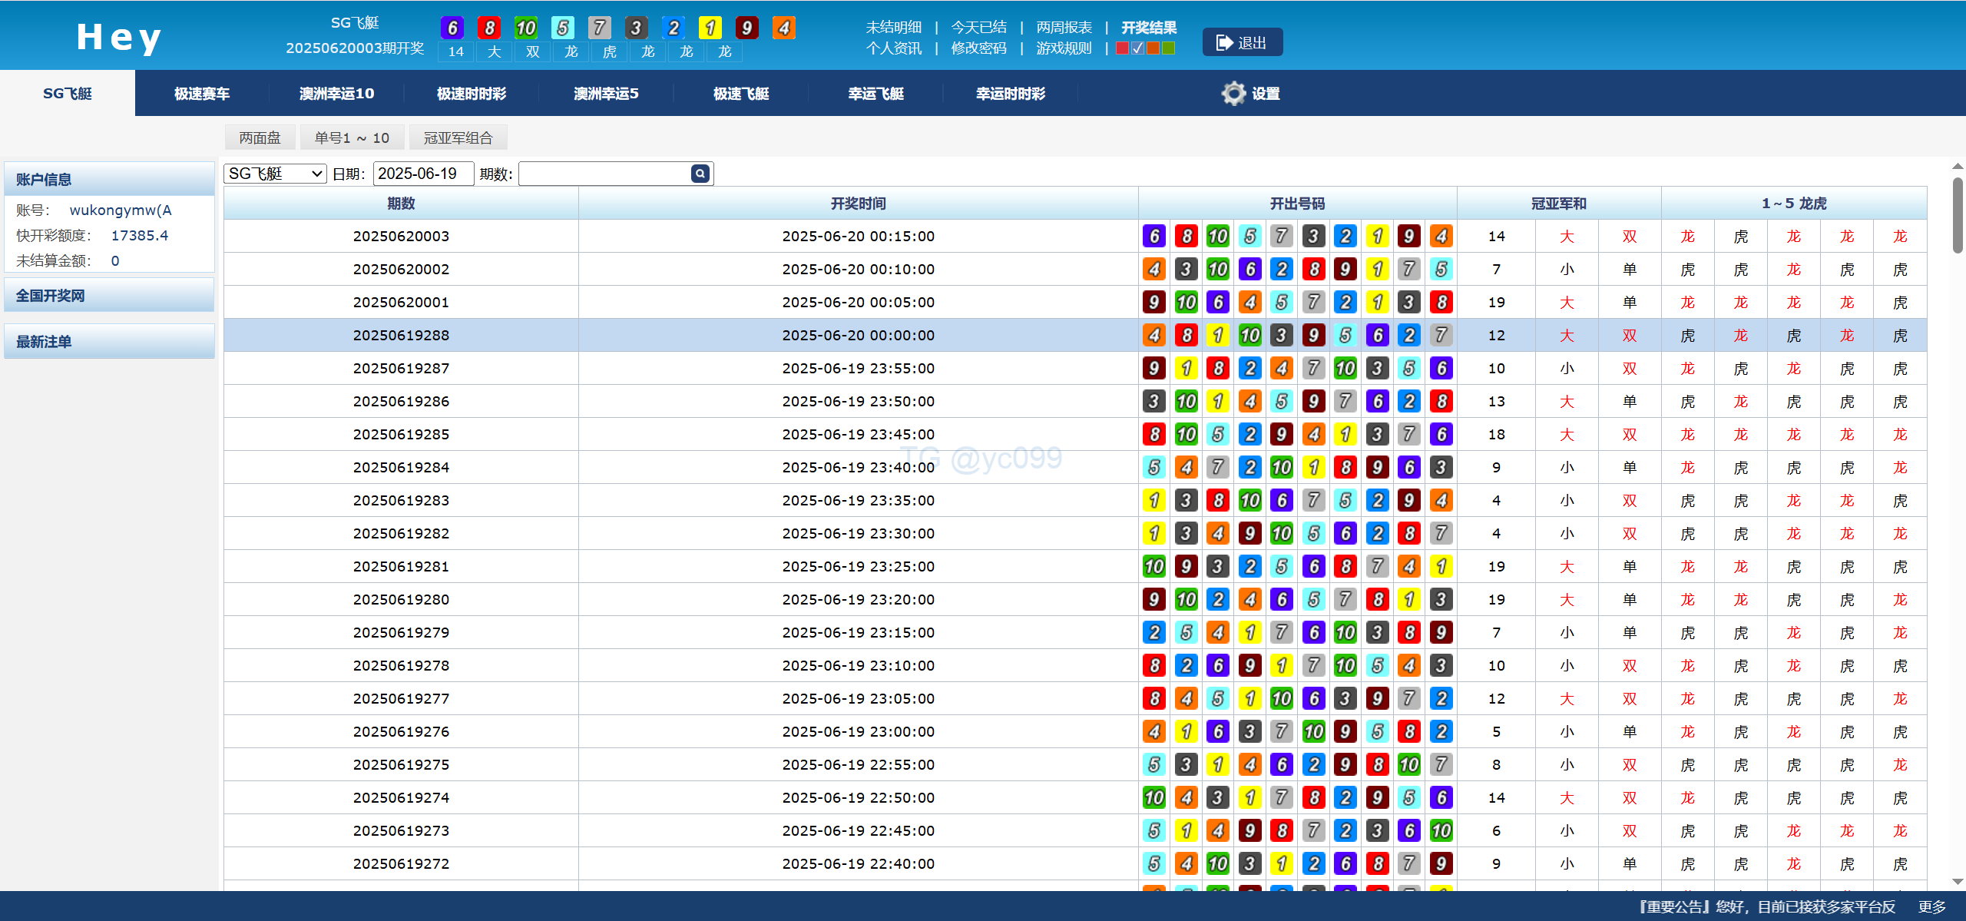Click the orange 4 ball in the header results

click(x=783, y=28)
